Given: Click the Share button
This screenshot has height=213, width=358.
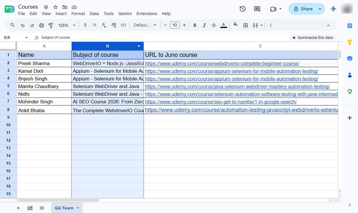Looking at the screenshot, I should tap(302, 9).
